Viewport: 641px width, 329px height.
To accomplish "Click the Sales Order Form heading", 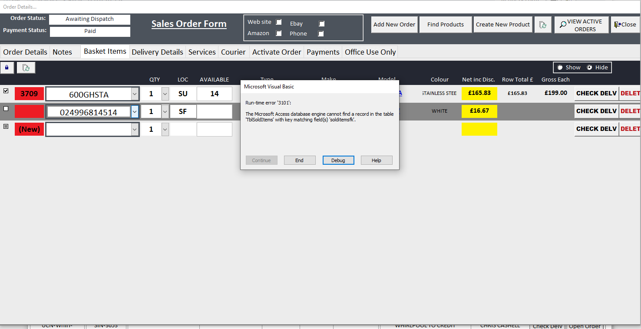I will coord(189,24).
